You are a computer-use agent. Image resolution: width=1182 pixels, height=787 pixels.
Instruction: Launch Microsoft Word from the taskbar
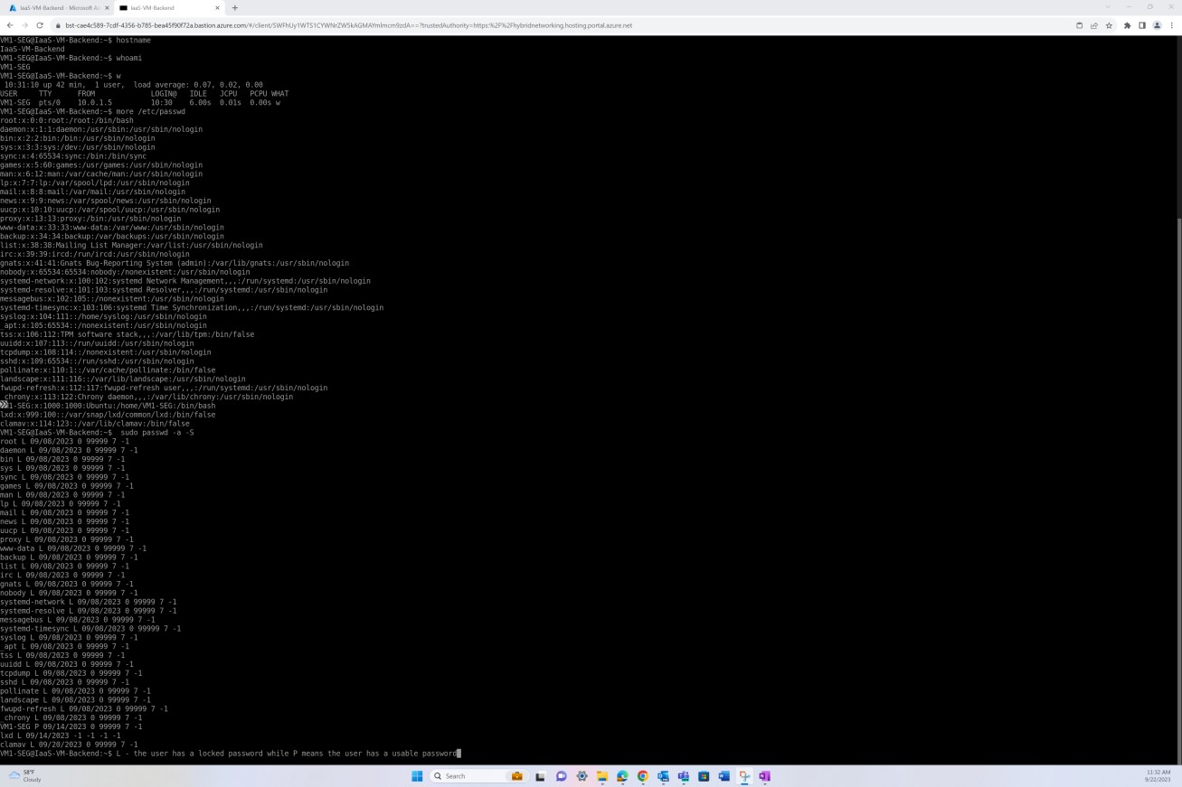click(x=723, y=775)
